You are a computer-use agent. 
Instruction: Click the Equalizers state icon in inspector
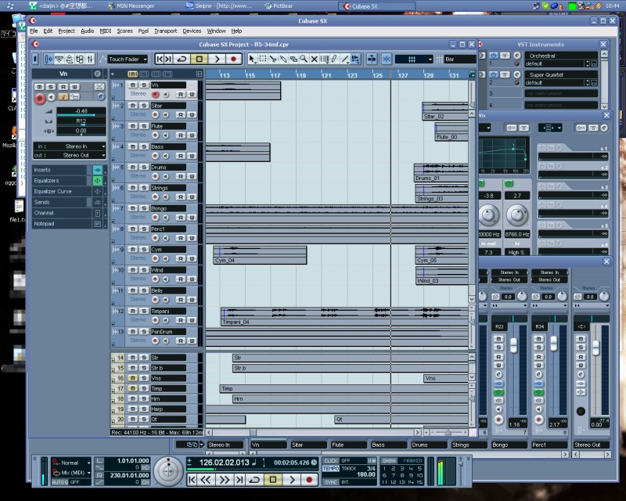tap(97, 181)
